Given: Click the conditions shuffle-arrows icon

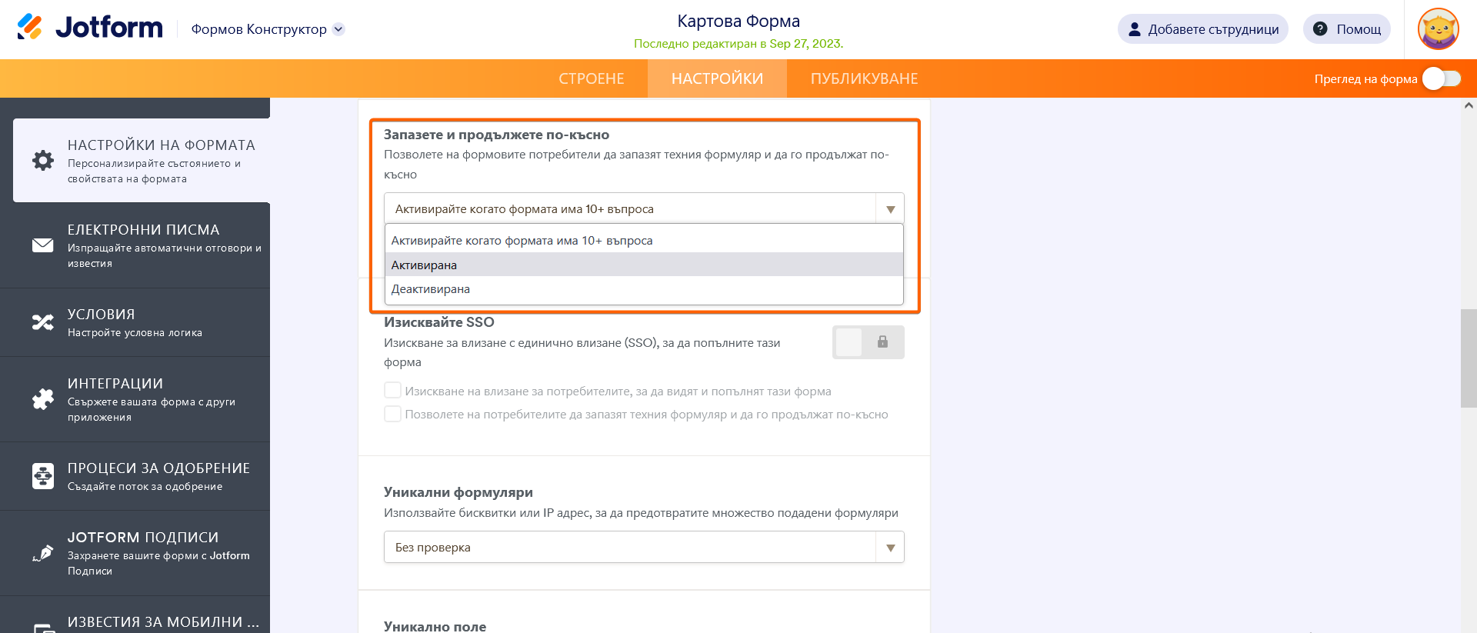Looking at the screenshot, I should point(43,322).
